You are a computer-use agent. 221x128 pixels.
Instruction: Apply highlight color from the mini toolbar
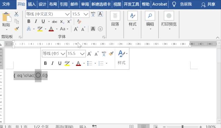67,63
